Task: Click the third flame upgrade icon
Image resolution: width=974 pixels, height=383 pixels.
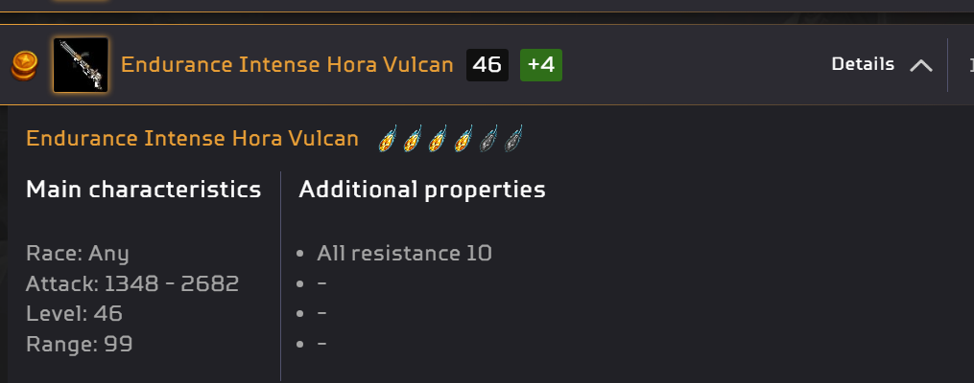Action: pos(438,140)
